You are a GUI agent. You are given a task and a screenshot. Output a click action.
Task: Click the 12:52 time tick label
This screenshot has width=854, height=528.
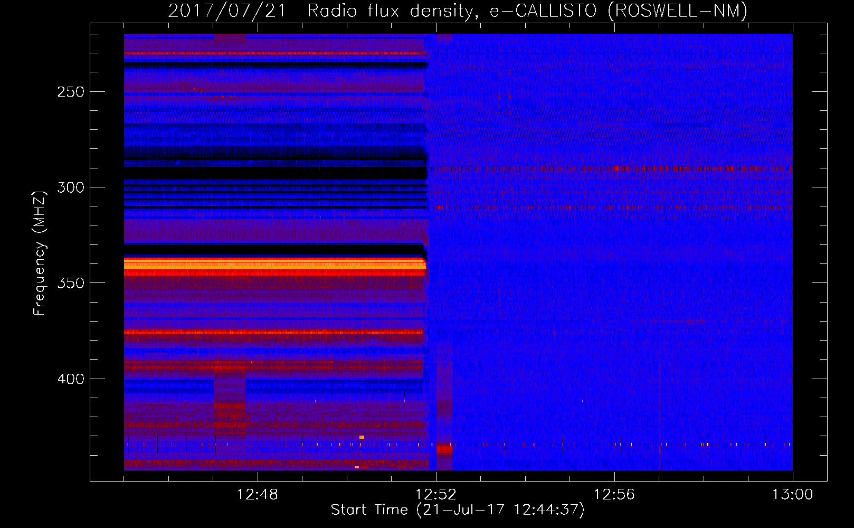tap(435, 495)
